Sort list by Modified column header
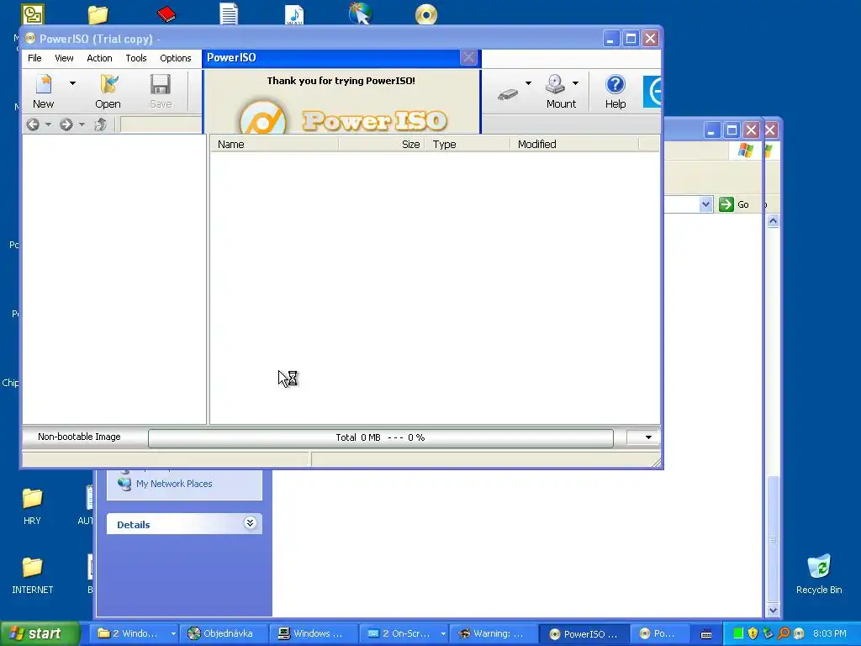 (x=574, y=144)
